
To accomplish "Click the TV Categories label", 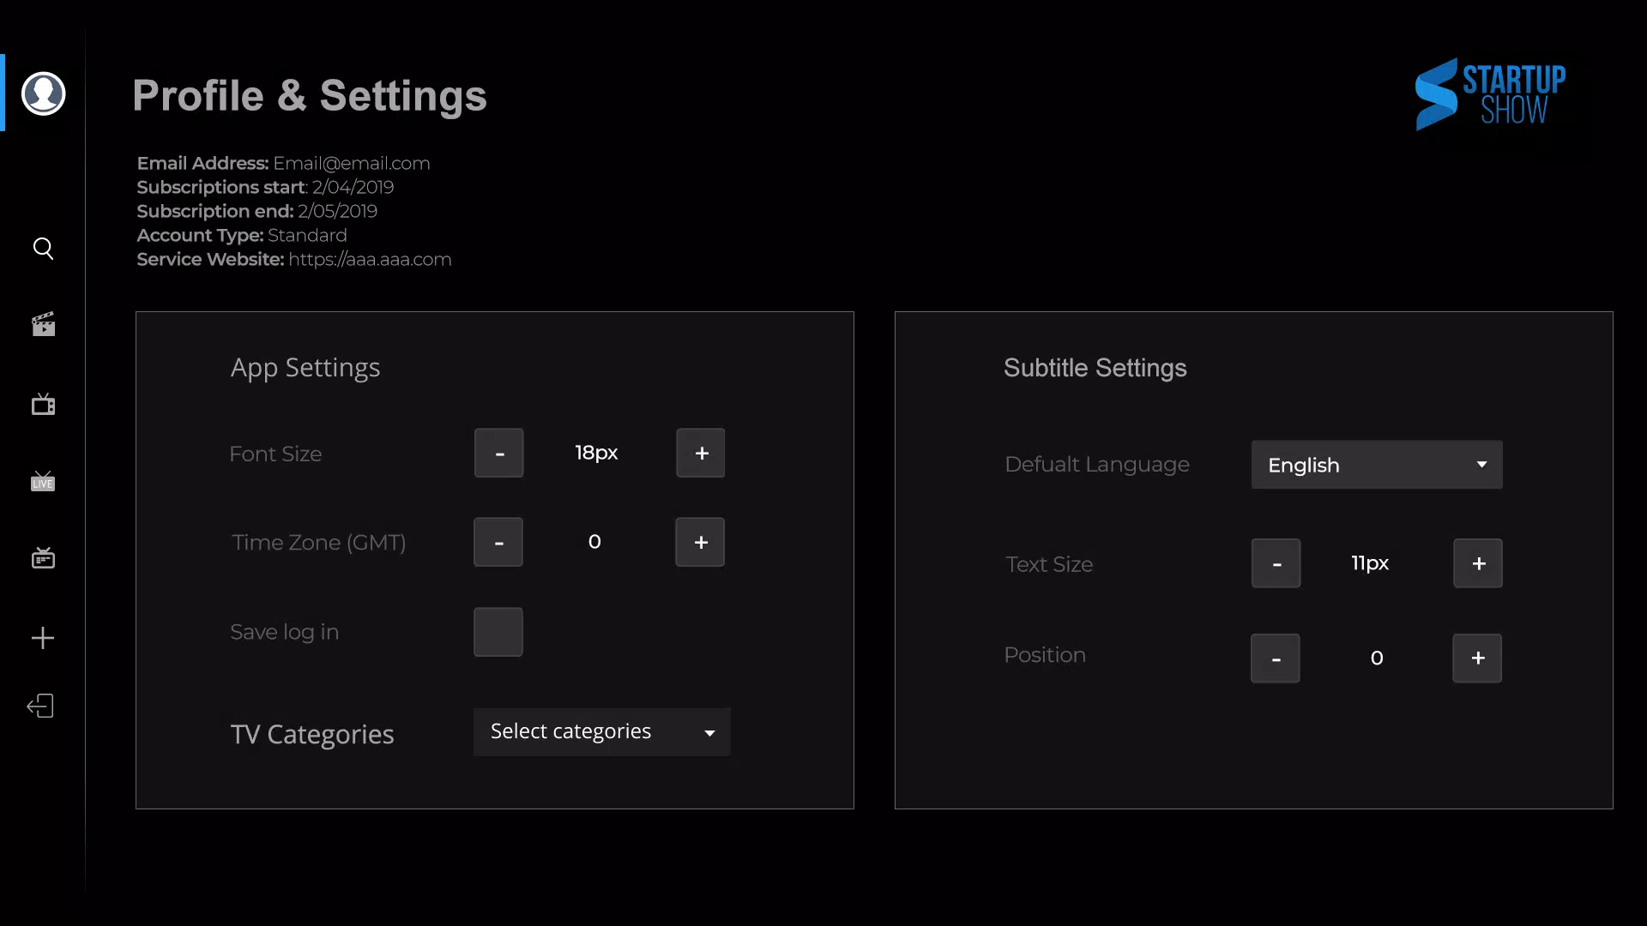I will click(x=312, y=735).
